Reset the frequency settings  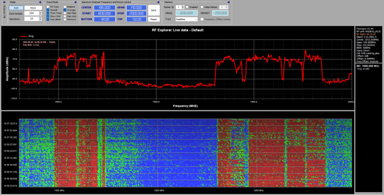tap(154, 19)
